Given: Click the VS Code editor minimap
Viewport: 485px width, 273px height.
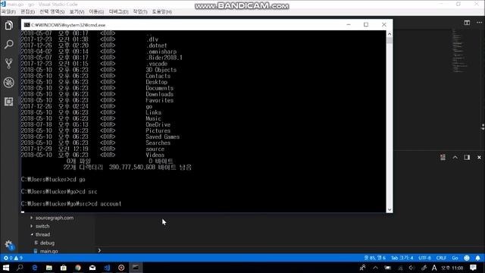Looking at the screenshot, I should point(460,51).
